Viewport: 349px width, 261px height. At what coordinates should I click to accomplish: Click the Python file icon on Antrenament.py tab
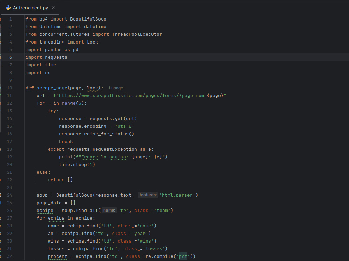pos(8,8)
